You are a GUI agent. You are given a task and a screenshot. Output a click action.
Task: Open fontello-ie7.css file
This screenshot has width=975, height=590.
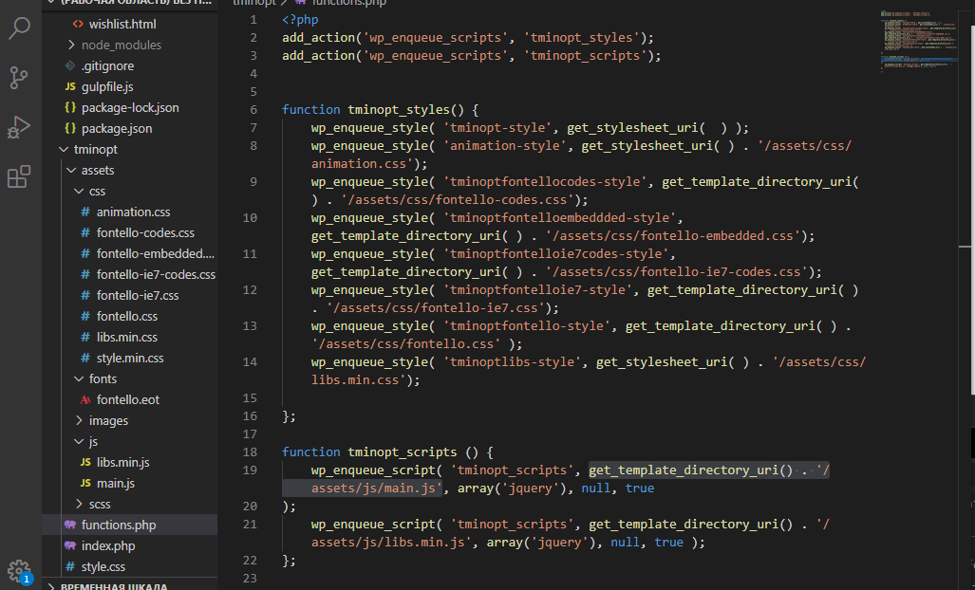tap(138, 296)
